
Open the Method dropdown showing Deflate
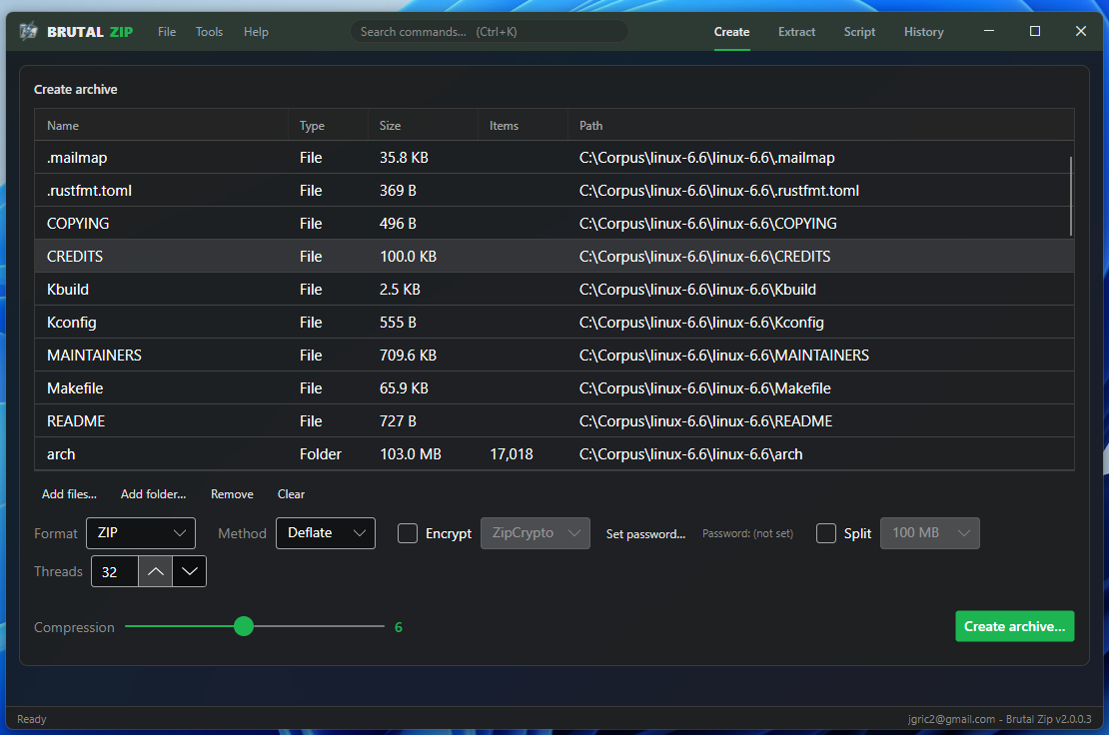point(326,533)
